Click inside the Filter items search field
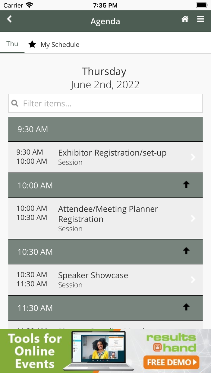This screenshot has width=211, height=375. (x=90, y=103)
